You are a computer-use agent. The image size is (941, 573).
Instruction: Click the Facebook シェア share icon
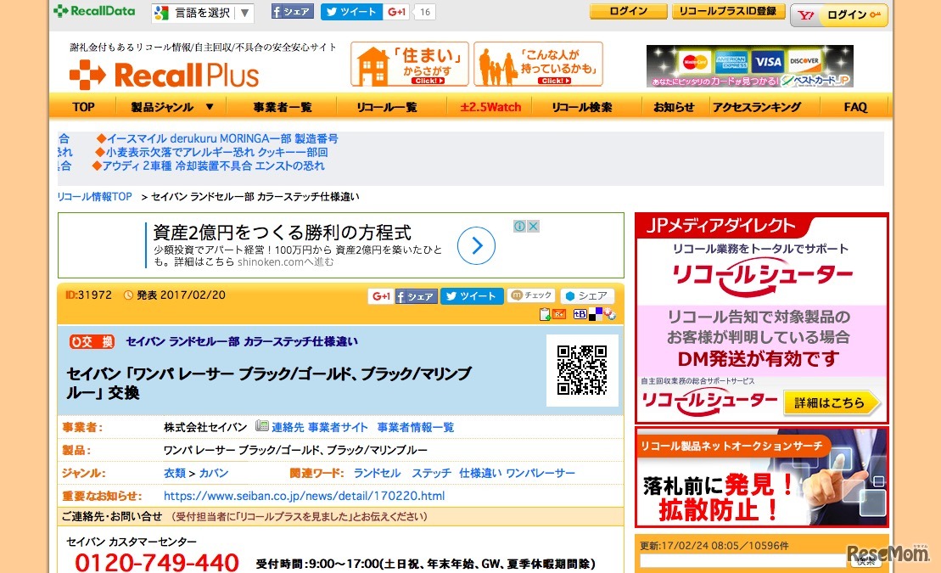(415, 297)
